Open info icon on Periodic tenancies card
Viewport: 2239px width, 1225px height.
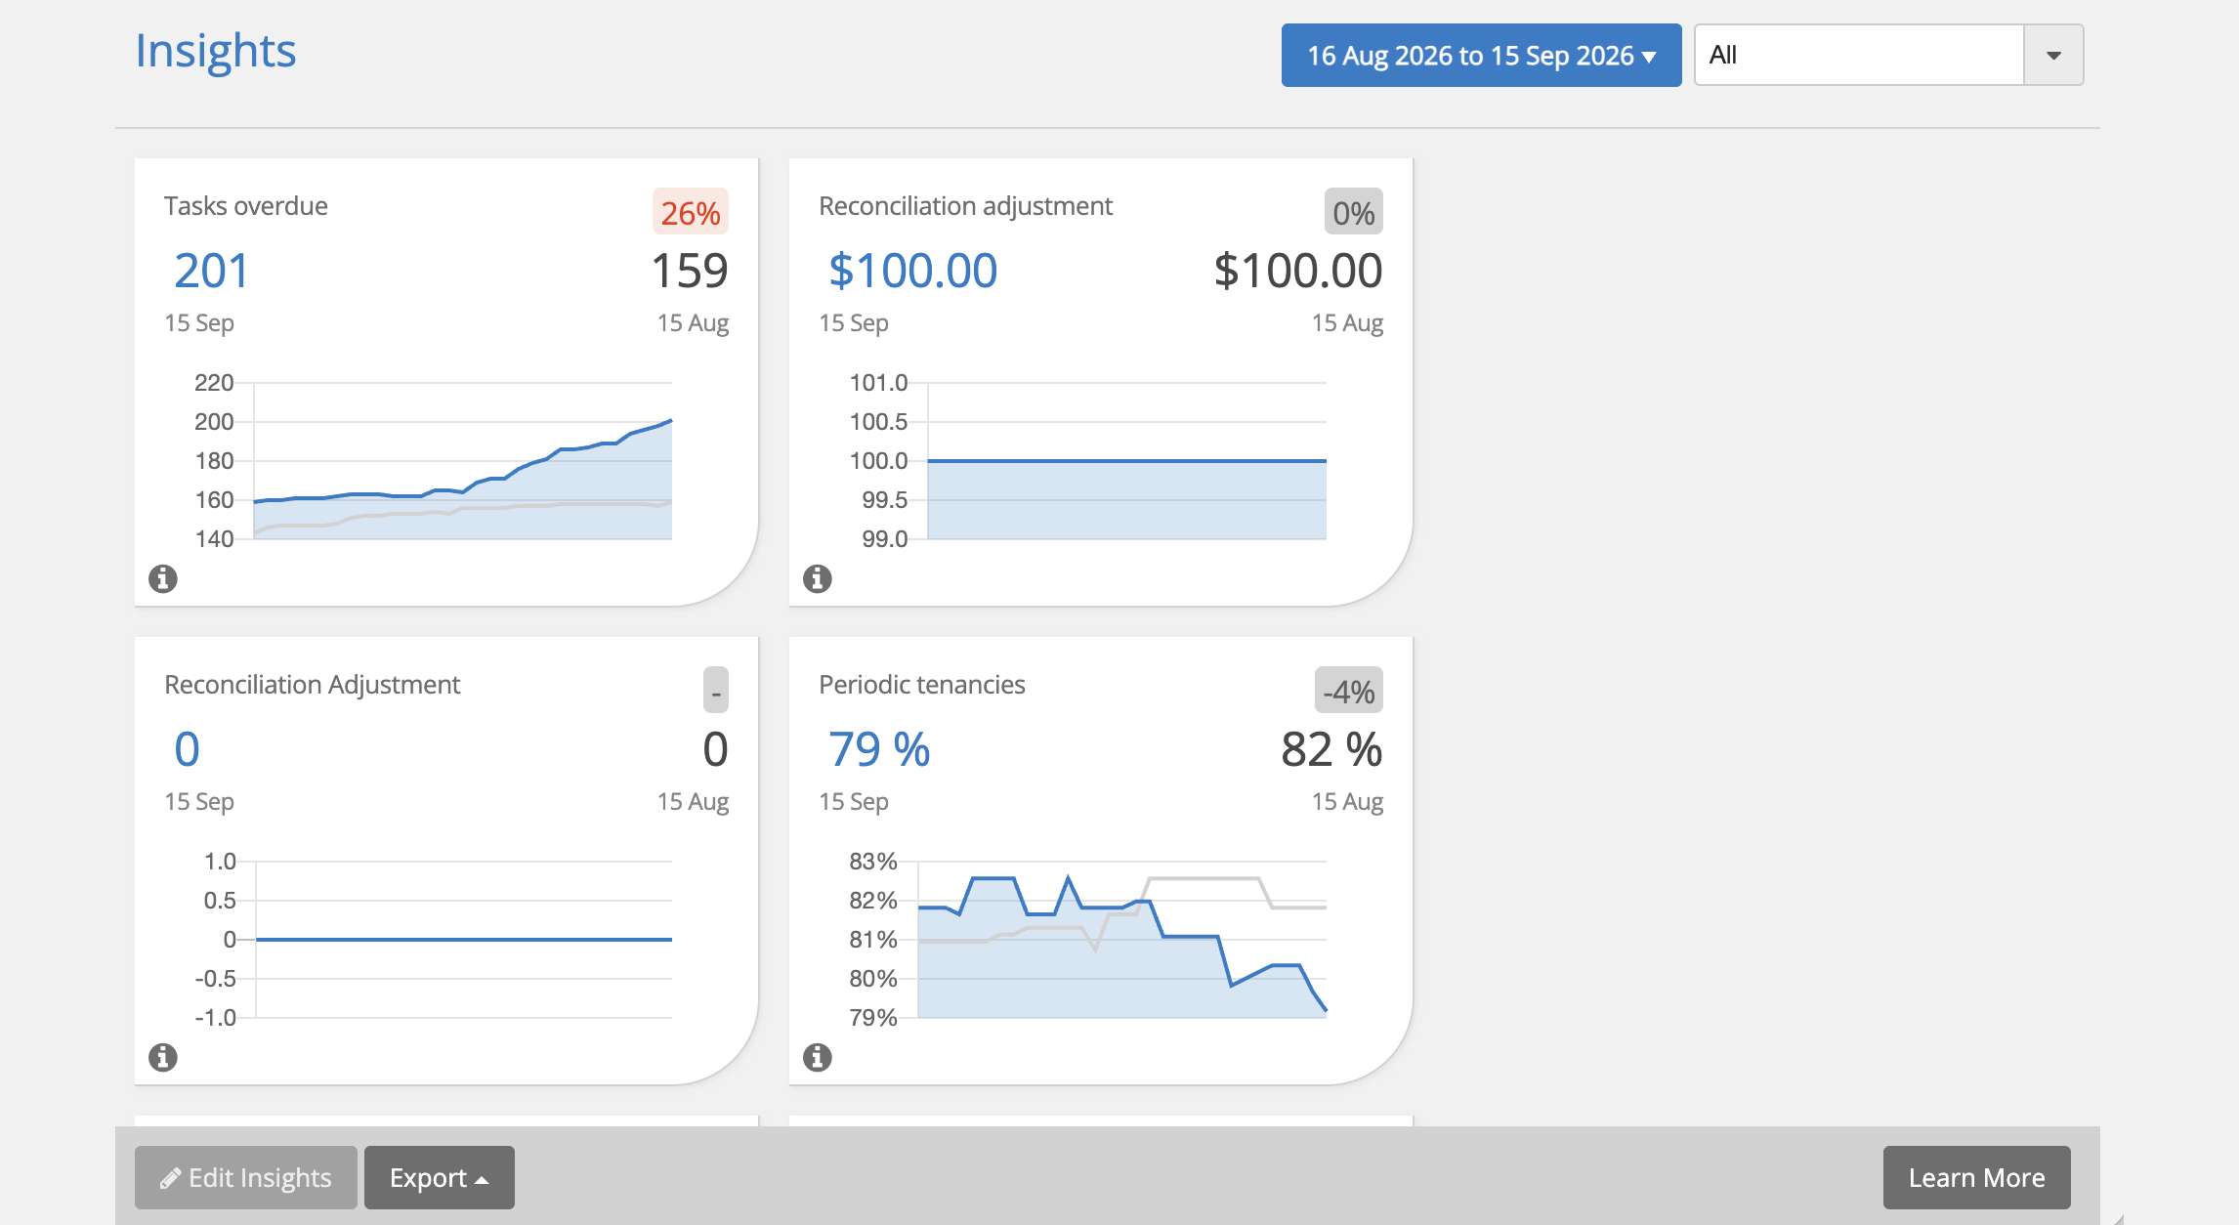click(x=818, y=1057)
